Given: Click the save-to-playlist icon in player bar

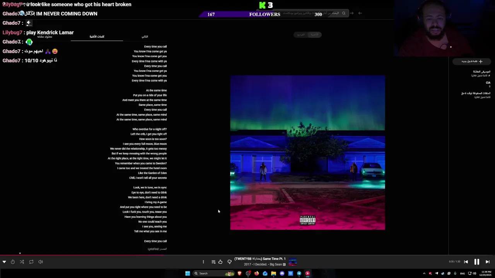Looking at the screenshot, I should click(213, 262).
